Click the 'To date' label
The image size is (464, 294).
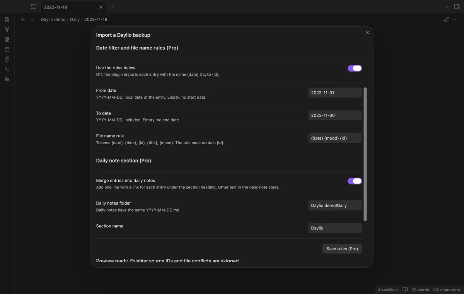point(103,113)
